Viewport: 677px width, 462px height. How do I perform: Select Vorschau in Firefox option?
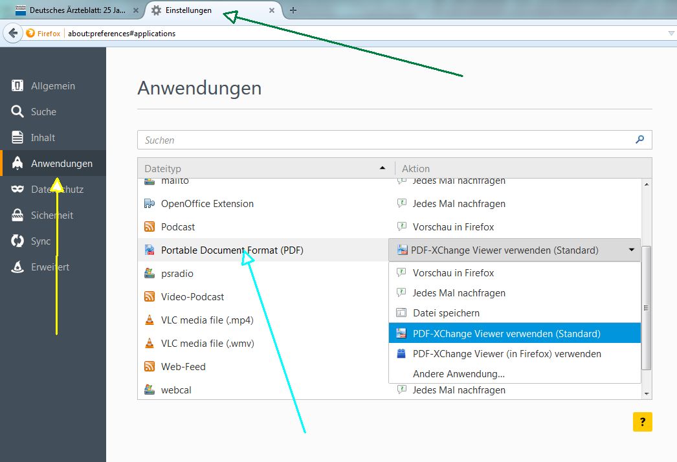click(x=515, y=273)
